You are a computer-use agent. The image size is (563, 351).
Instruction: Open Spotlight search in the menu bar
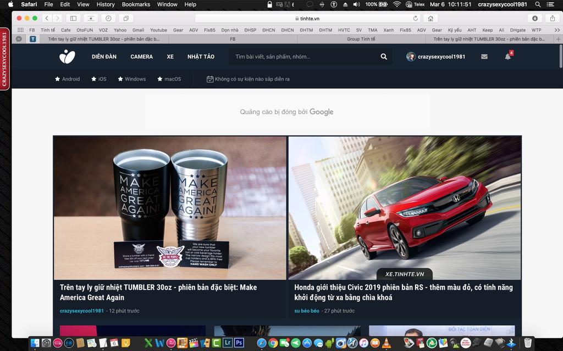coord(538,4)
